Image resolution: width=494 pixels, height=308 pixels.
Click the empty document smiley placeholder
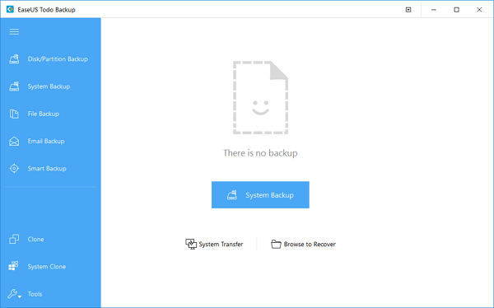point(260,98)
